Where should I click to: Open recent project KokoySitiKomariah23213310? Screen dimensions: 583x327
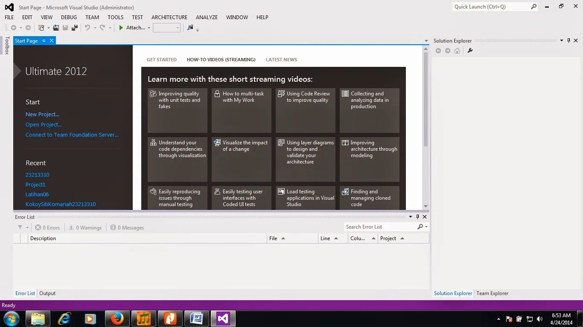click(x=61, y=204)
